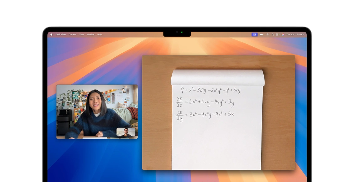Open the battery status icon

click(x=261, y=34)
